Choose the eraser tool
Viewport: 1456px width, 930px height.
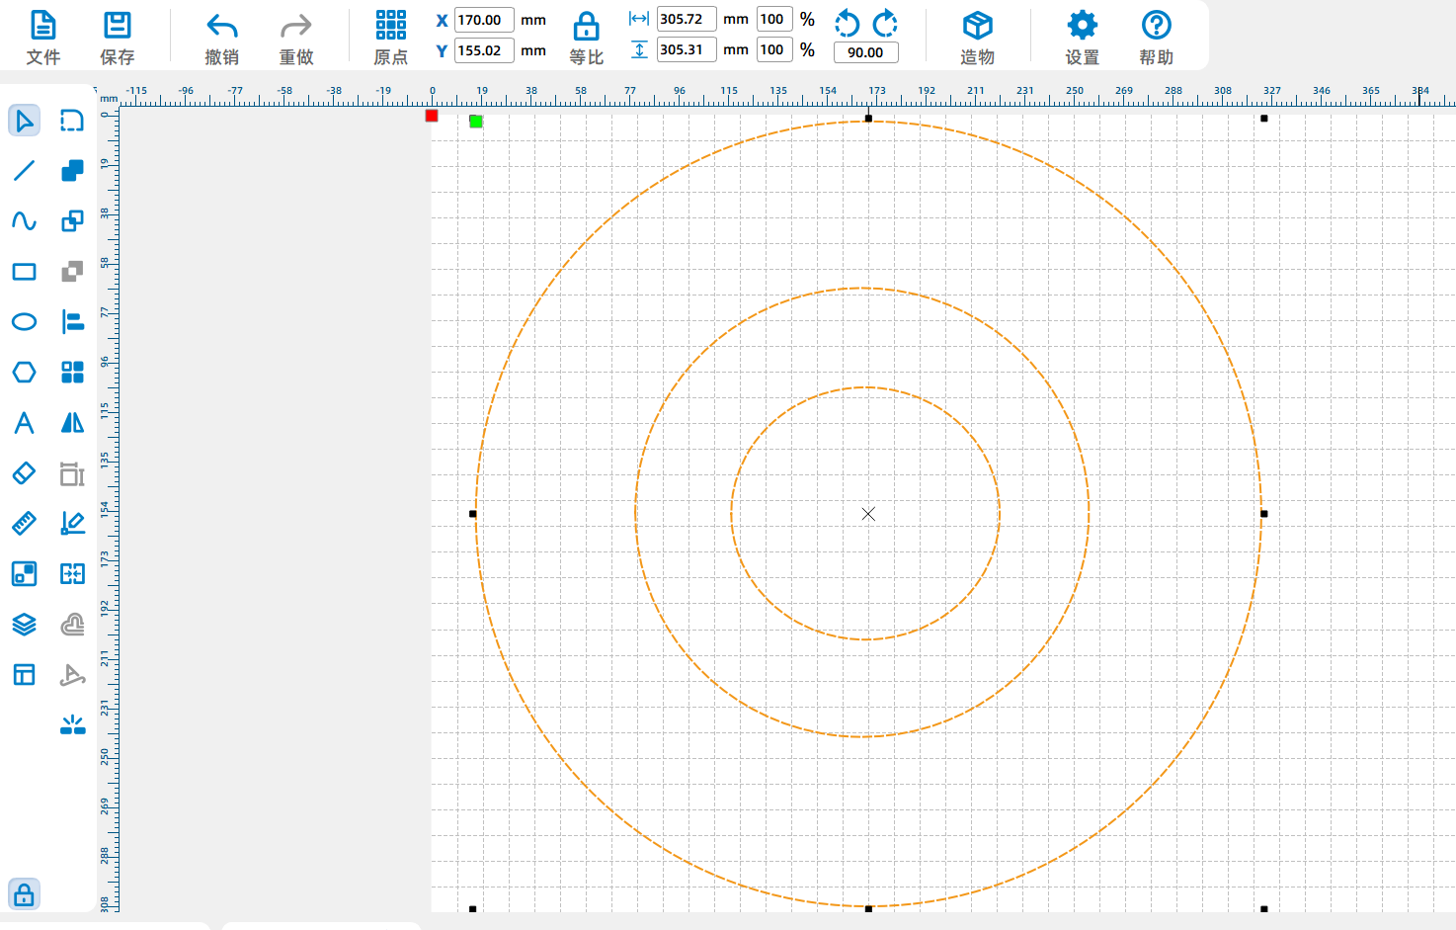click(x=24, y=473)
